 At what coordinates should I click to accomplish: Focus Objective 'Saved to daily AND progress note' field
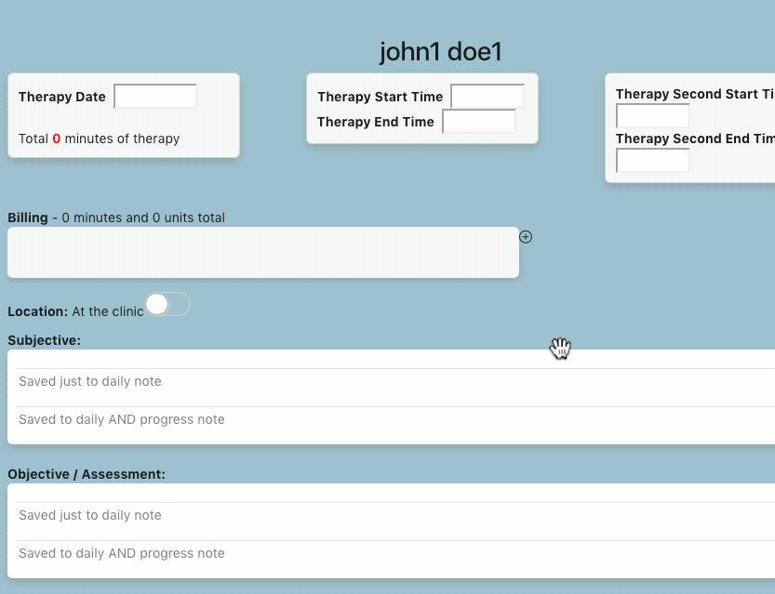coord(391,553)
